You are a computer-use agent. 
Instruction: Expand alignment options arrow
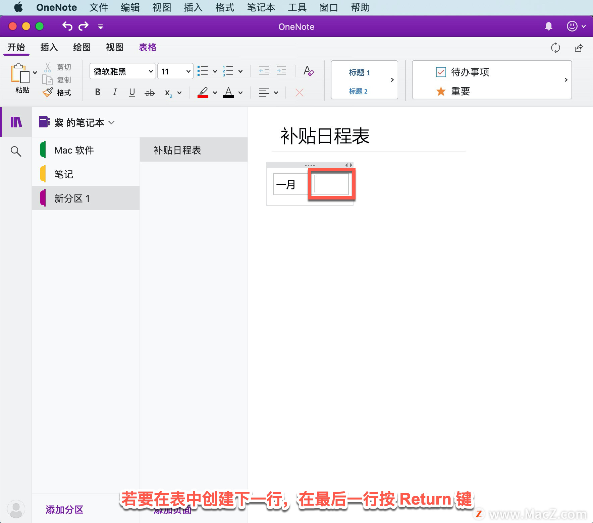point(276,93)
